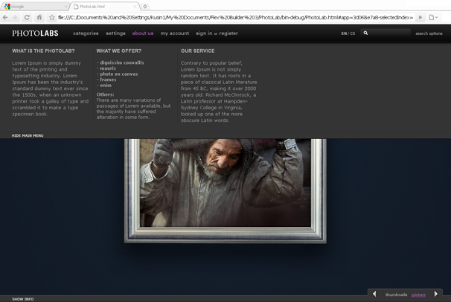Click the sign in or register link
Image resolution: width=451 pixels, height=302 pixels.
click(217, 33)
